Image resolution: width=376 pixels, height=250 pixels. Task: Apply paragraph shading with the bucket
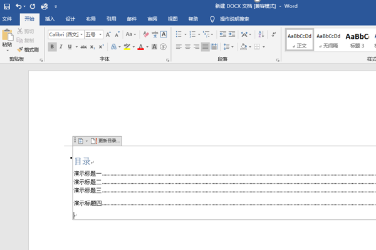tap(243, 47)
